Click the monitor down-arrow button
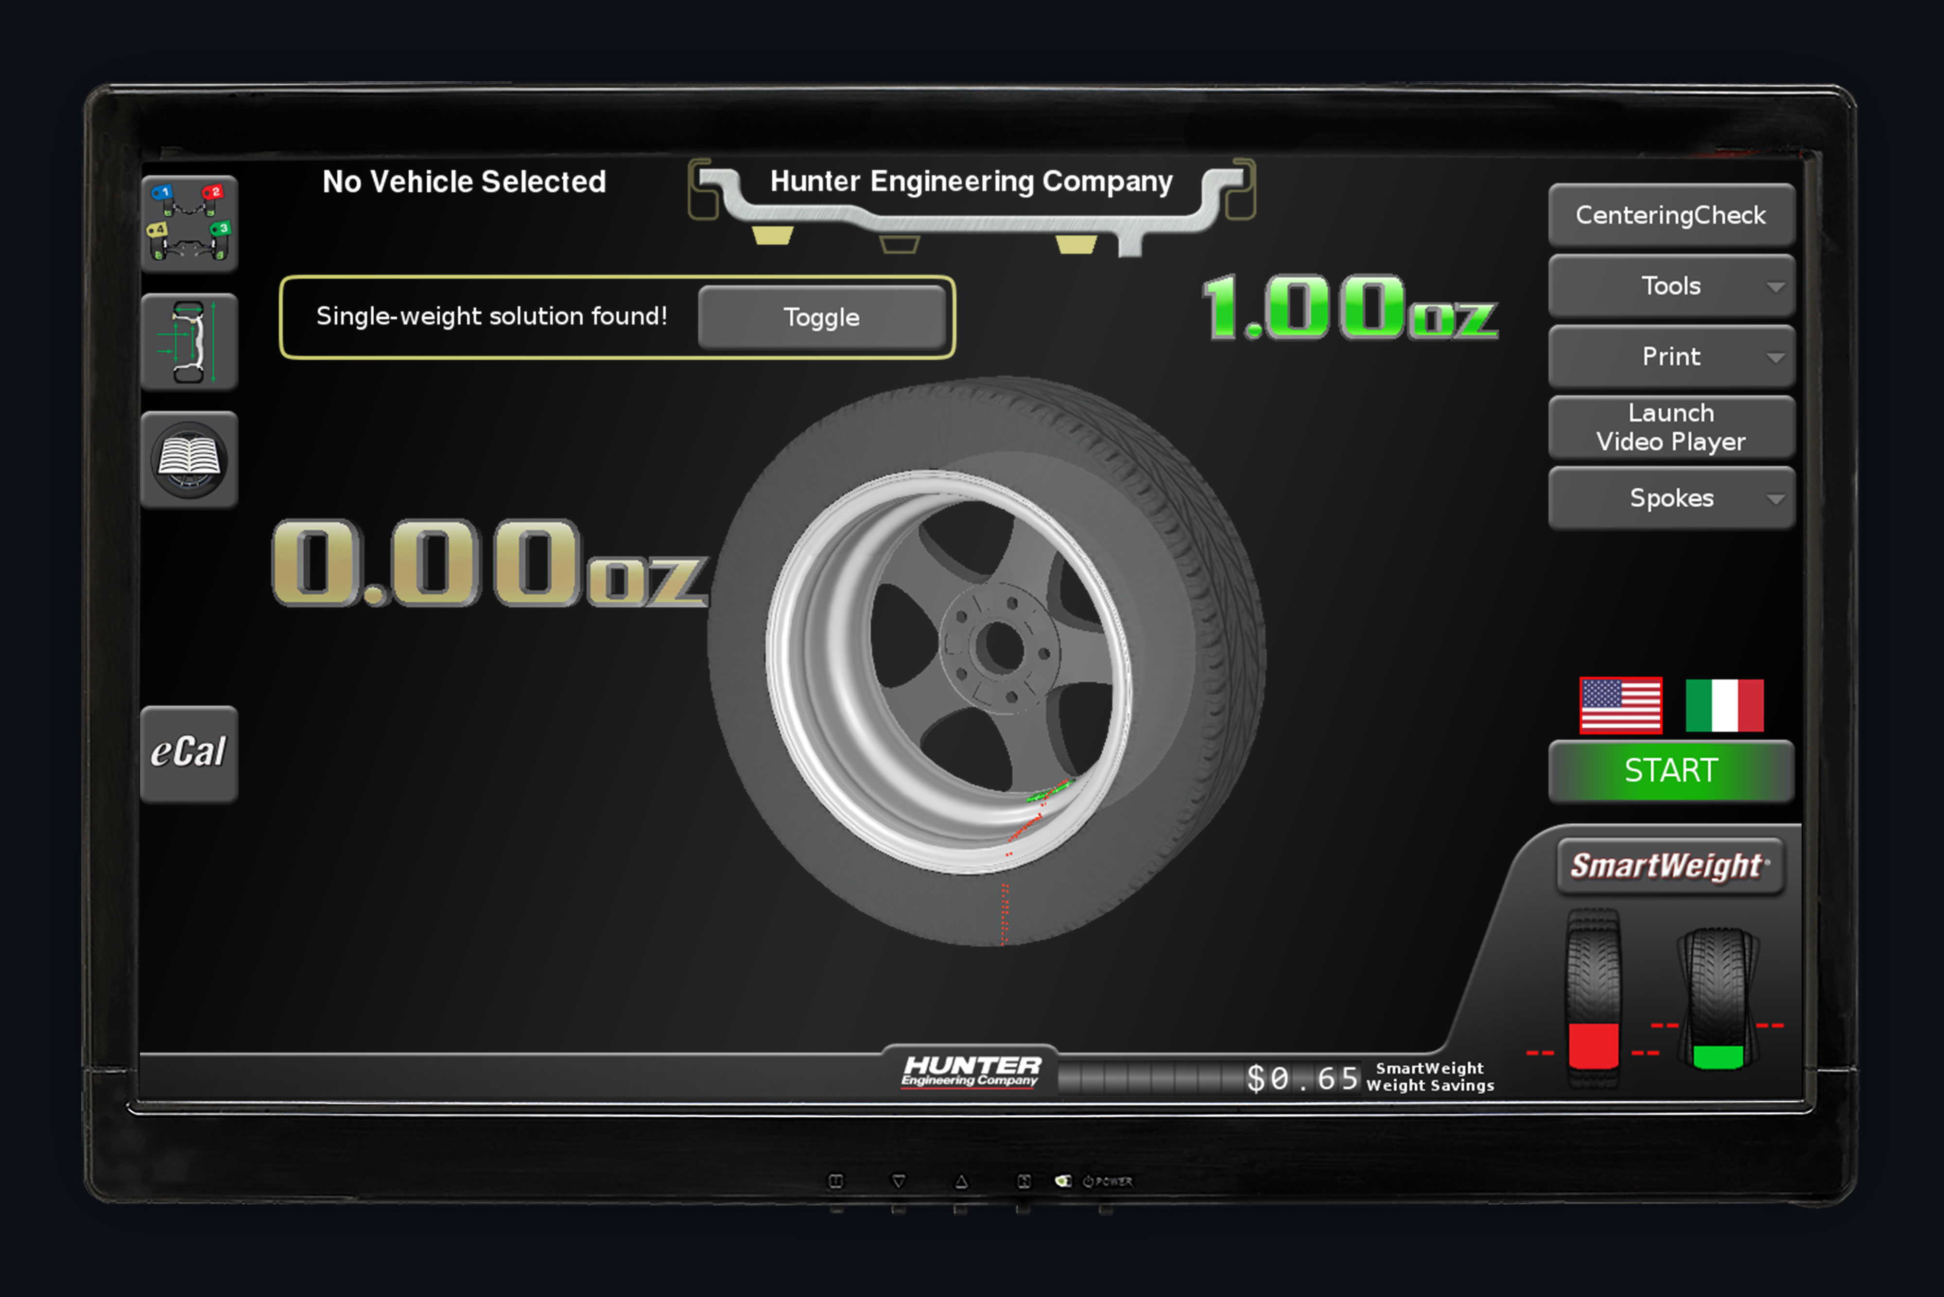 pyautogui.click(x=899, y=1181)
